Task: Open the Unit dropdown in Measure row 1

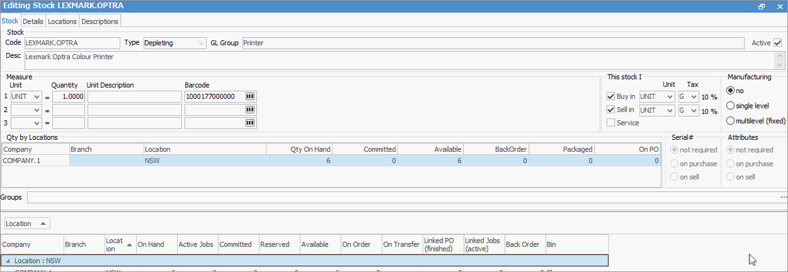Action: [x=37, y=97]
